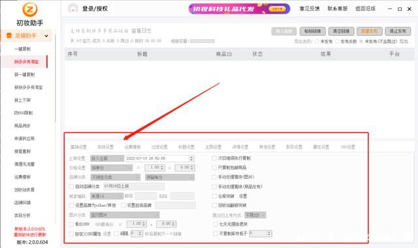Select 申请供应商 in the sidebar
The image size is (418, 248).
tap(25, 138)
